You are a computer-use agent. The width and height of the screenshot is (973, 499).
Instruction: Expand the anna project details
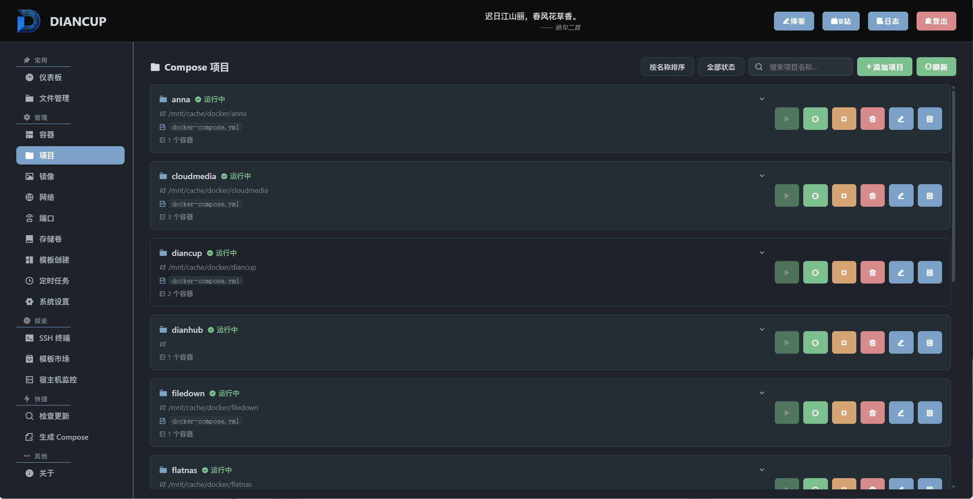(762, 99)
